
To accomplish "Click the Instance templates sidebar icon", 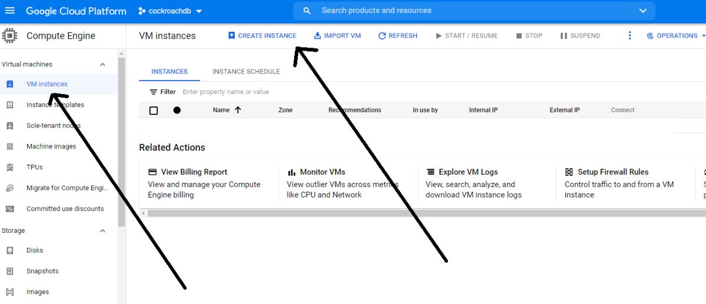I will (x=9, y=105).
